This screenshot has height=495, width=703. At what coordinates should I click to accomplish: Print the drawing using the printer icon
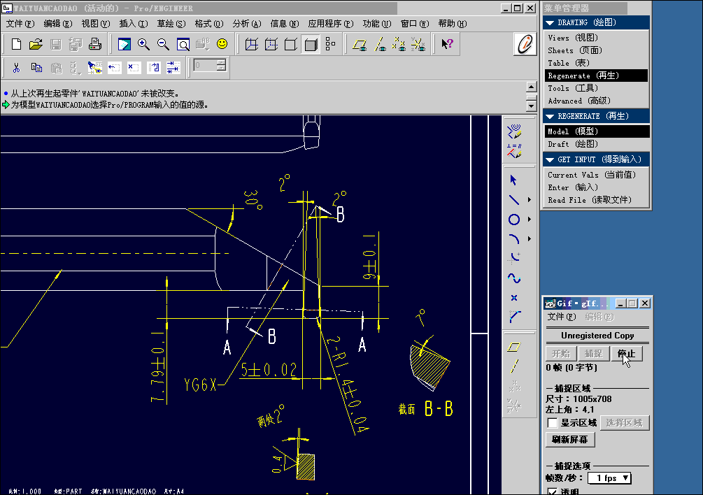(94, 44)
